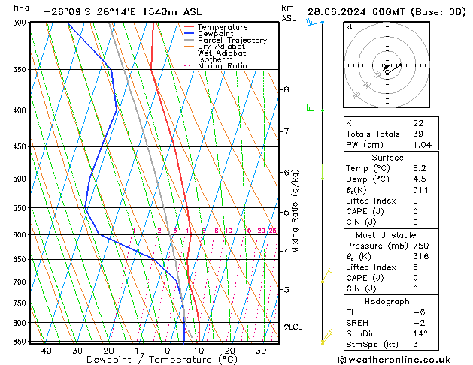This screenshot has width=473, height=365.
Task: Click the 'km ASL' axis label
Action: pyautogui.click(x=289, y=13)
